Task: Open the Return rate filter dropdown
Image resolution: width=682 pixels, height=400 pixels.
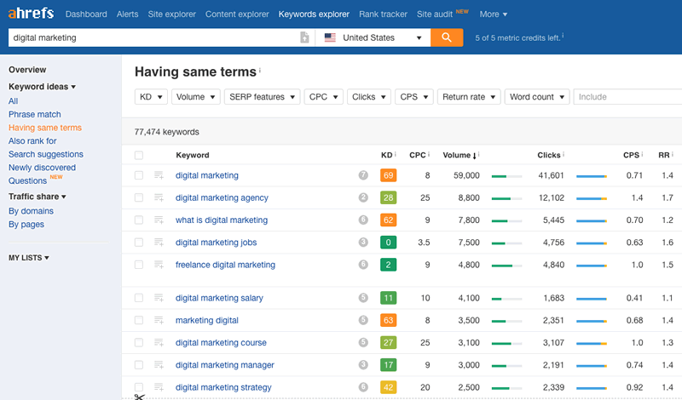Action: click(469, 97)
